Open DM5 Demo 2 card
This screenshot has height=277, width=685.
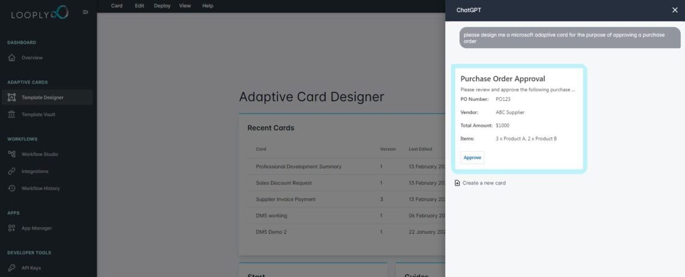coord(271,232)
